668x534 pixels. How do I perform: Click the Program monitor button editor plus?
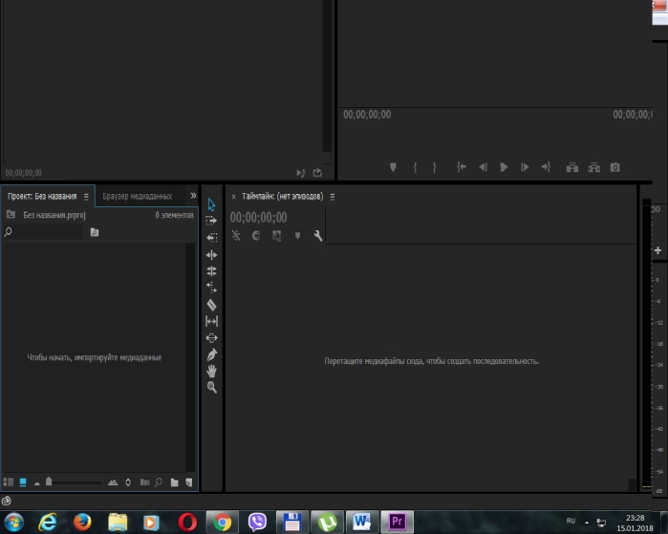point(657,250)
